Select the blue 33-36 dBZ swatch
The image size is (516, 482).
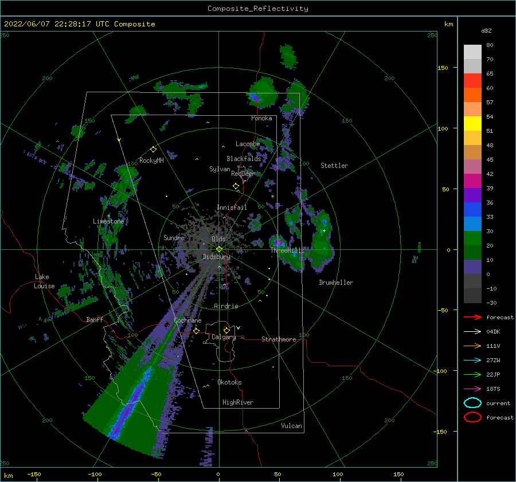point(472,210)
